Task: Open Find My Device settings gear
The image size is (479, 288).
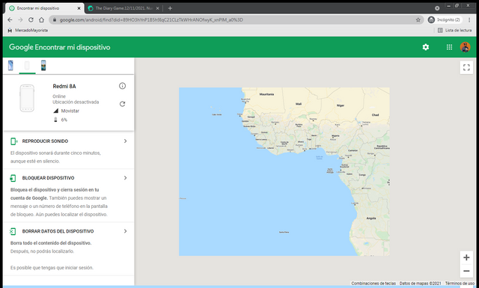Action: pos(426,47)
